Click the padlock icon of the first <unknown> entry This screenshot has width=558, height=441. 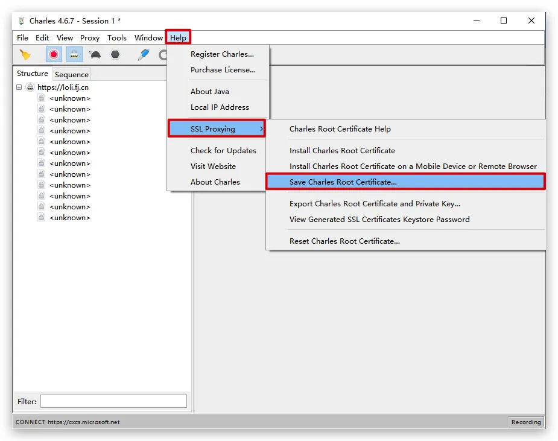[42, 98]
